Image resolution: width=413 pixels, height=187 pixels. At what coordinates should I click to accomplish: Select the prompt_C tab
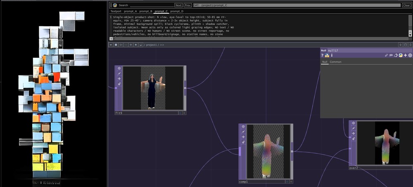(161, 11)
